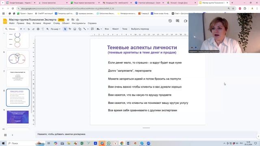Viewport: 260px width, 146px height.
Task: Click the move to folder icon
Action: coord(73,20)
